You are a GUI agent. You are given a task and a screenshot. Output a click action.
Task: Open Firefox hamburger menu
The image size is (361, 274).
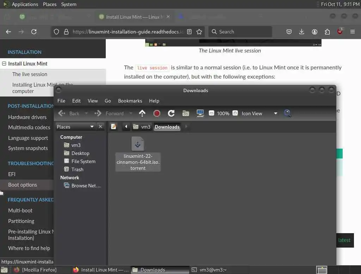click(x=353, y=32)
